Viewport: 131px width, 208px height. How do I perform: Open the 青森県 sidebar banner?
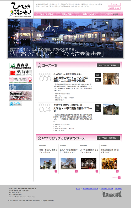[20, 66]
